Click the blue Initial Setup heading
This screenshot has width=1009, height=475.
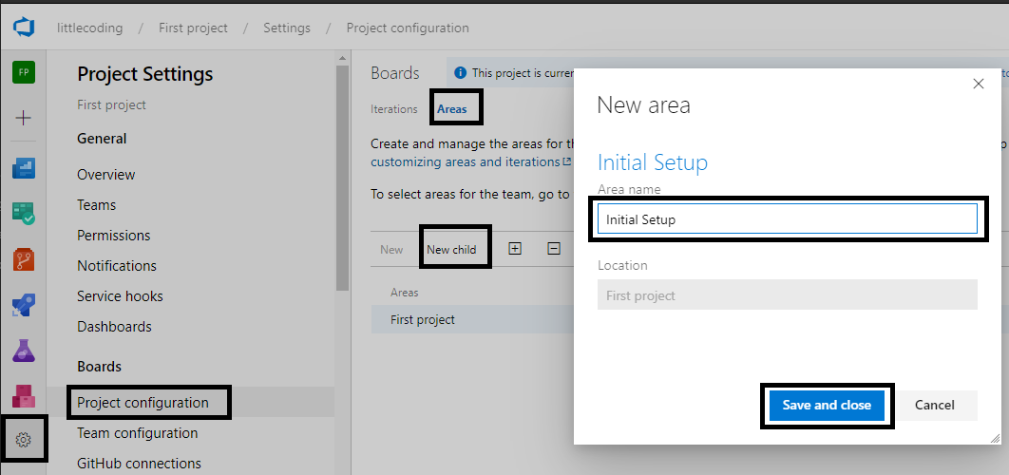point(653,162)
